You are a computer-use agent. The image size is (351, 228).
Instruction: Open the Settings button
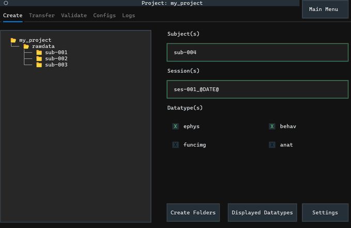coord(325,213)
